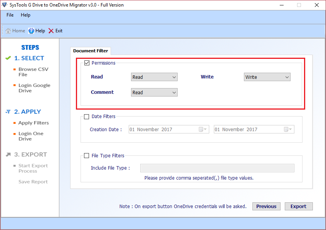Image resolution: width=326 pixels, height=230 pixels.
Task: Click Login Google Drive step
Action: [34, 88]
